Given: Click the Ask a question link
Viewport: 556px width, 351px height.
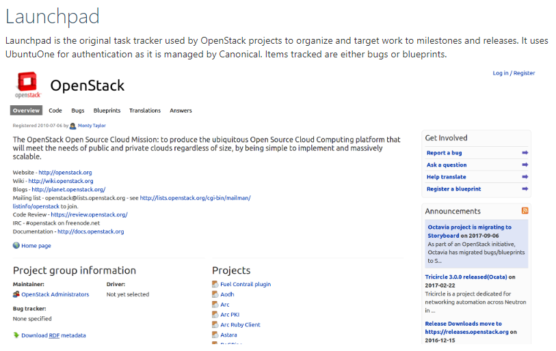Looking at the screenshot, I should click(x=447, y=165).
